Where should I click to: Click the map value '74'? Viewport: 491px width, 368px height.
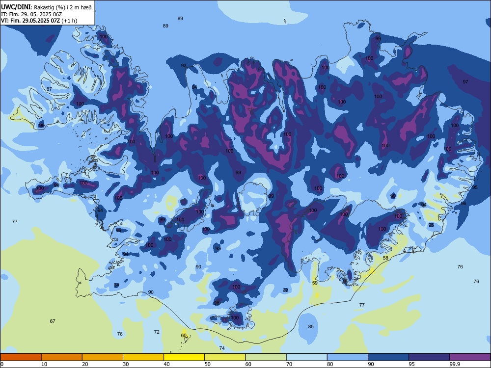coord(222,348)
